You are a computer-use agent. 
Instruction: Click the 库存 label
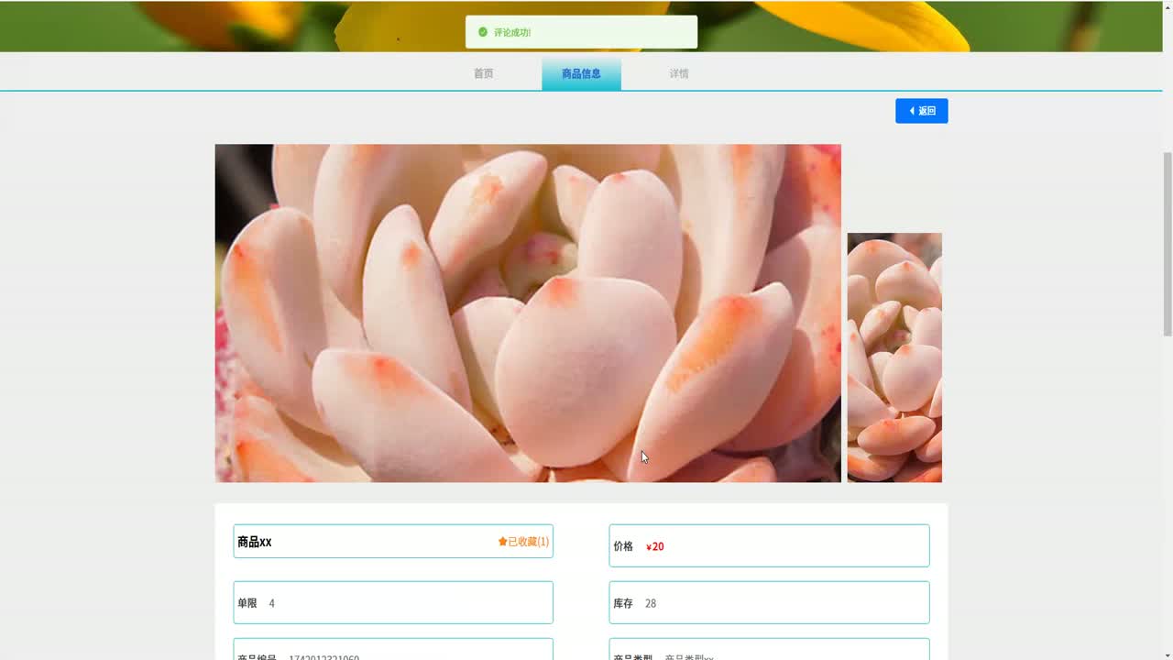coord(623,603)
